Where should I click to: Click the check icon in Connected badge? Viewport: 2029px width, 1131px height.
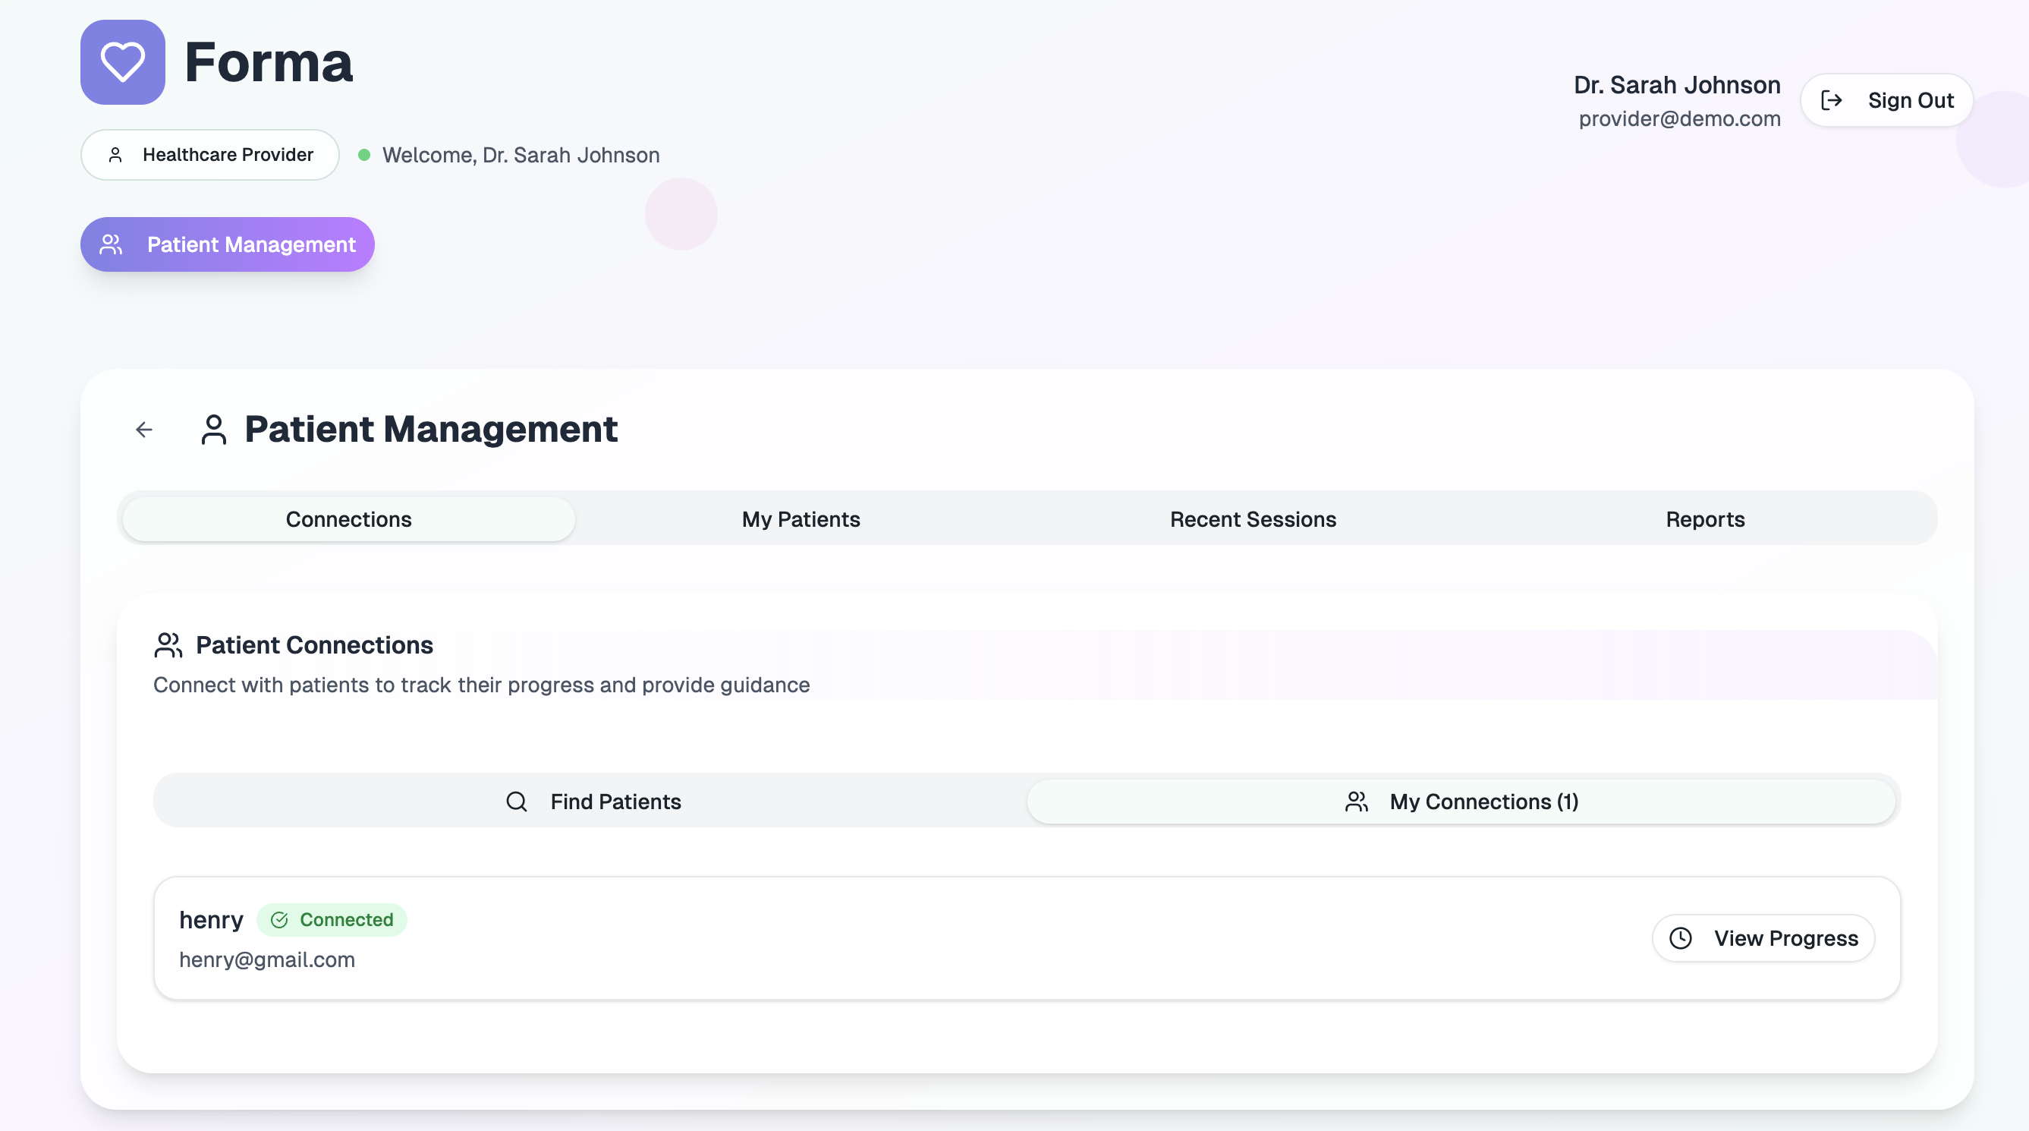[x=280, y=920]
